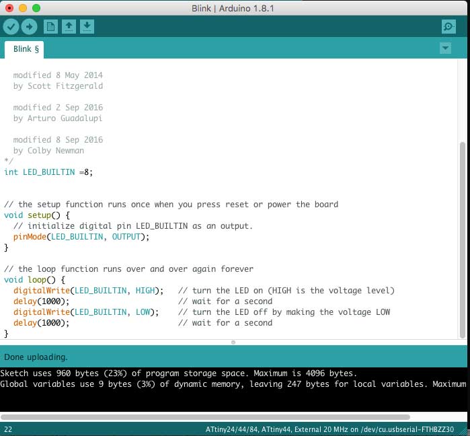Click 'modified 2 Sep 2016' comment
This screenshot has width=470, height=436.
tap(58, 108)
